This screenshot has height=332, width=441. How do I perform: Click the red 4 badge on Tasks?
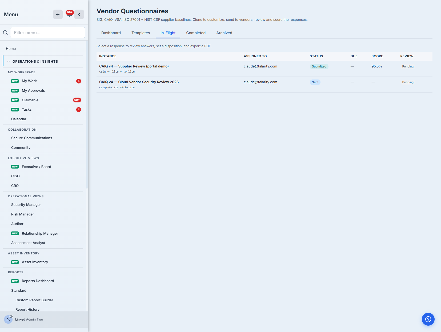coord(79,110)
